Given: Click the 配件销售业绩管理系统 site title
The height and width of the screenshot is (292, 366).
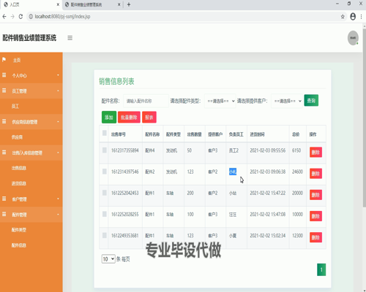Looking at the screenshot, I should [x=29, y=38].
